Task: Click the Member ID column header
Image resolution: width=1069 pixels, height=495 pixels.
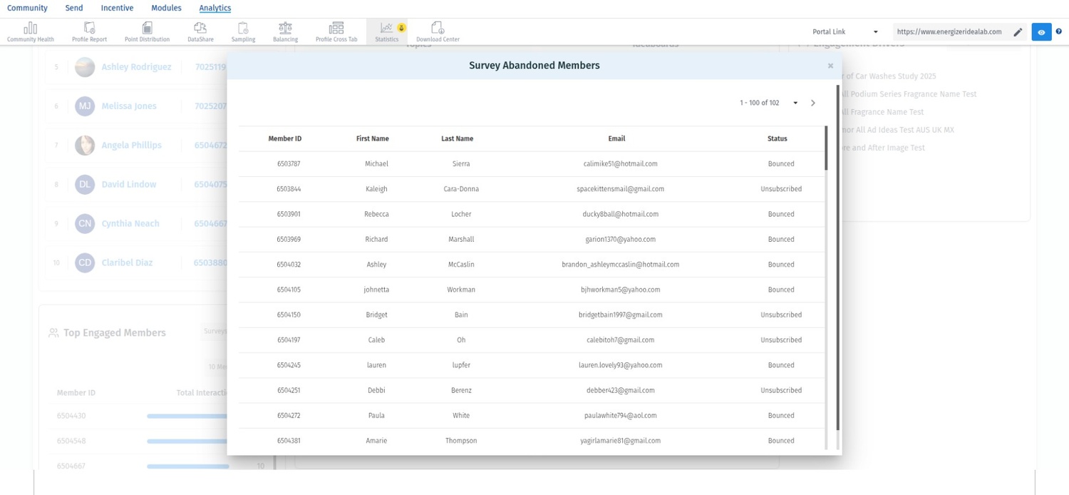Action: point(285,138)
